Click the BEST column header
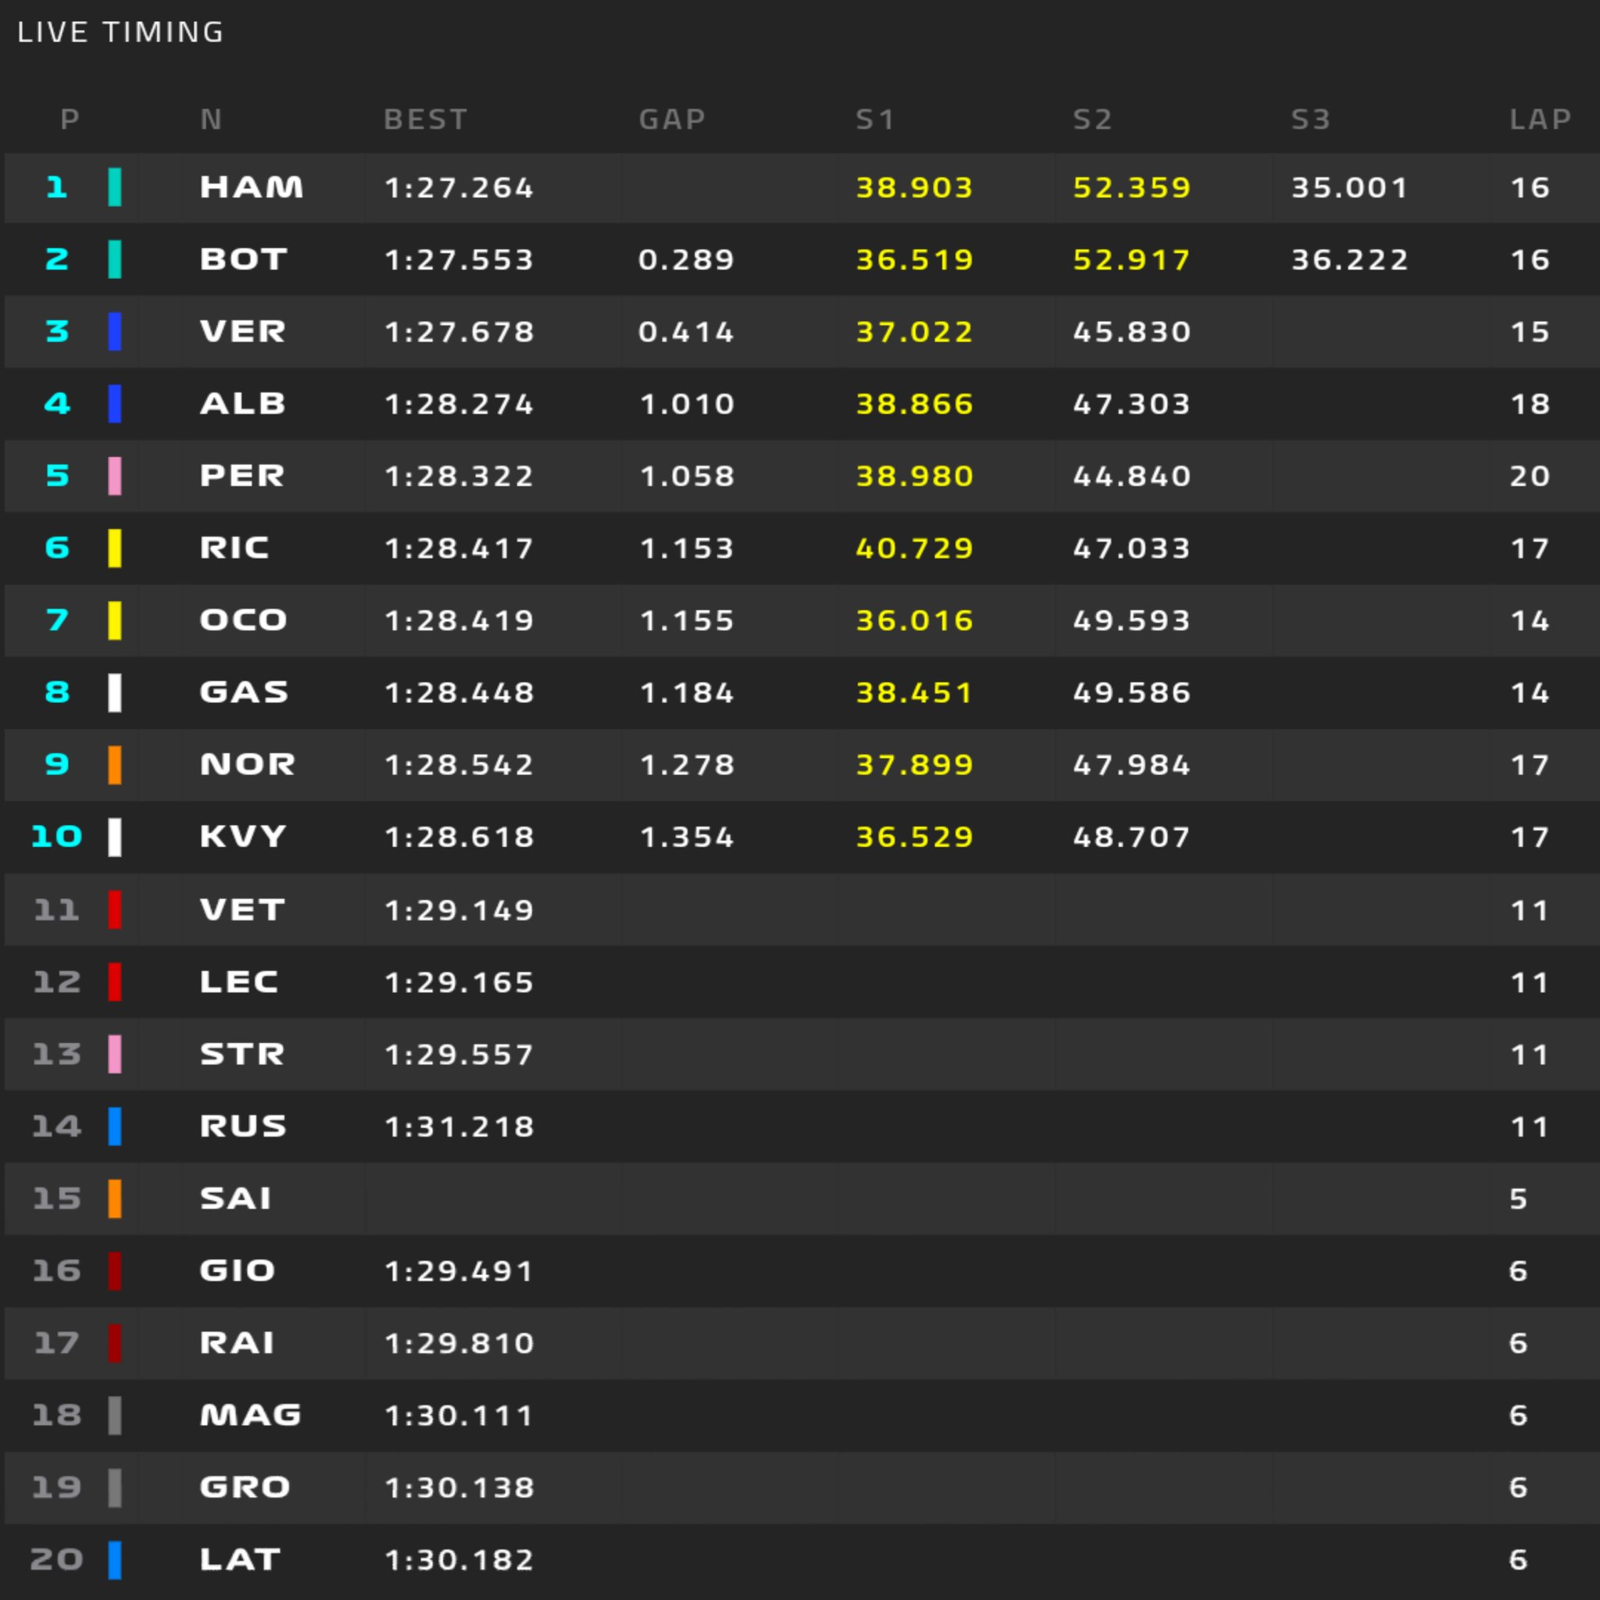 pos(426,120)
